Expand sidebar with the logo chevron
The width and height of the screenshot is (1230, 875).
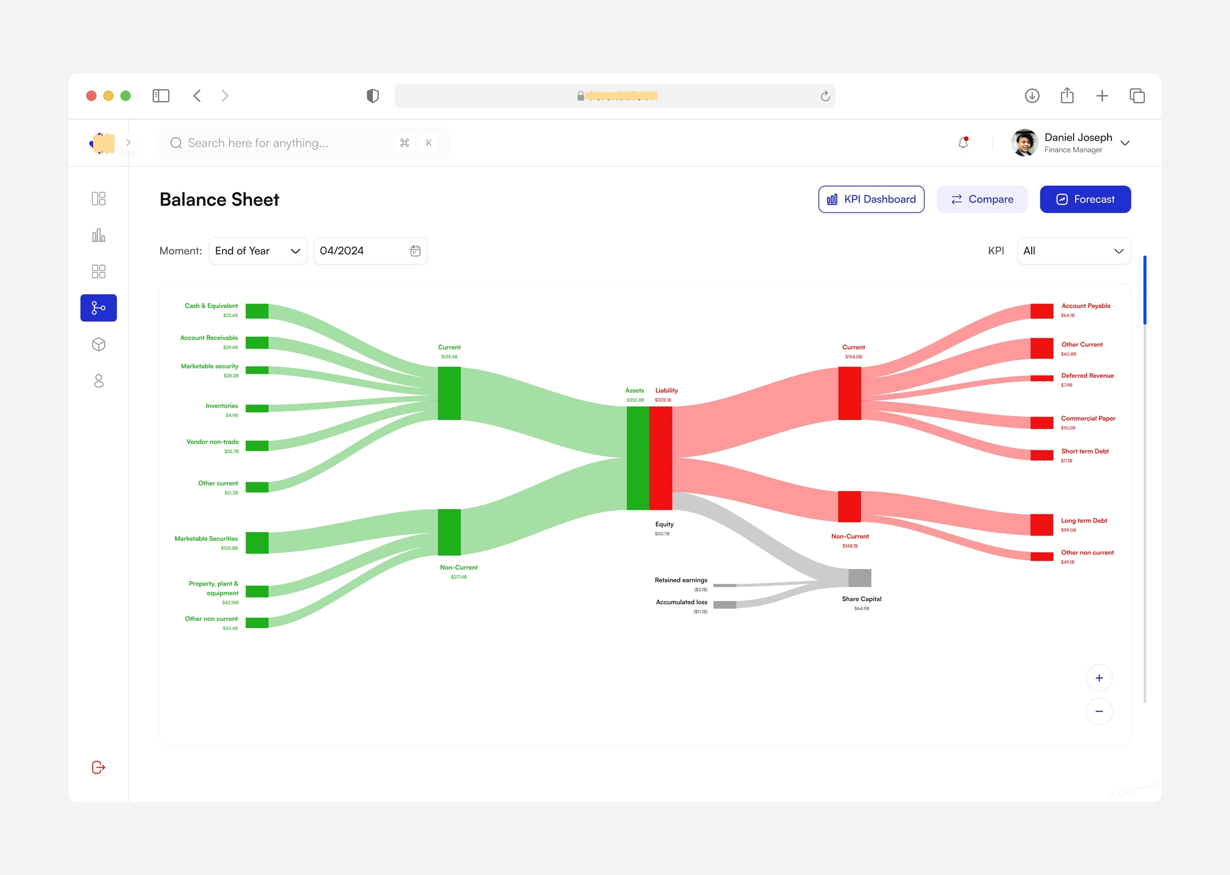(128, 143)
